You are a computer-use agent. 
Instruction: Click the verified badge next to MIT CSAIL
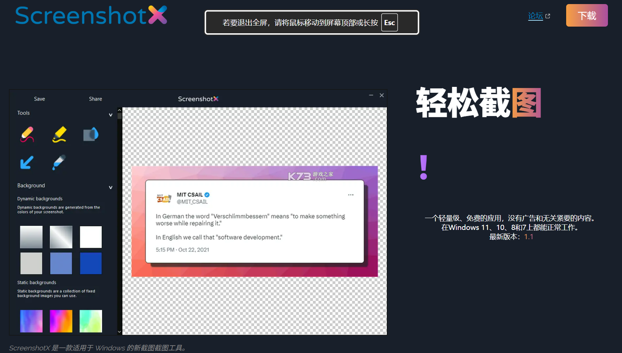tap(207, 195)
